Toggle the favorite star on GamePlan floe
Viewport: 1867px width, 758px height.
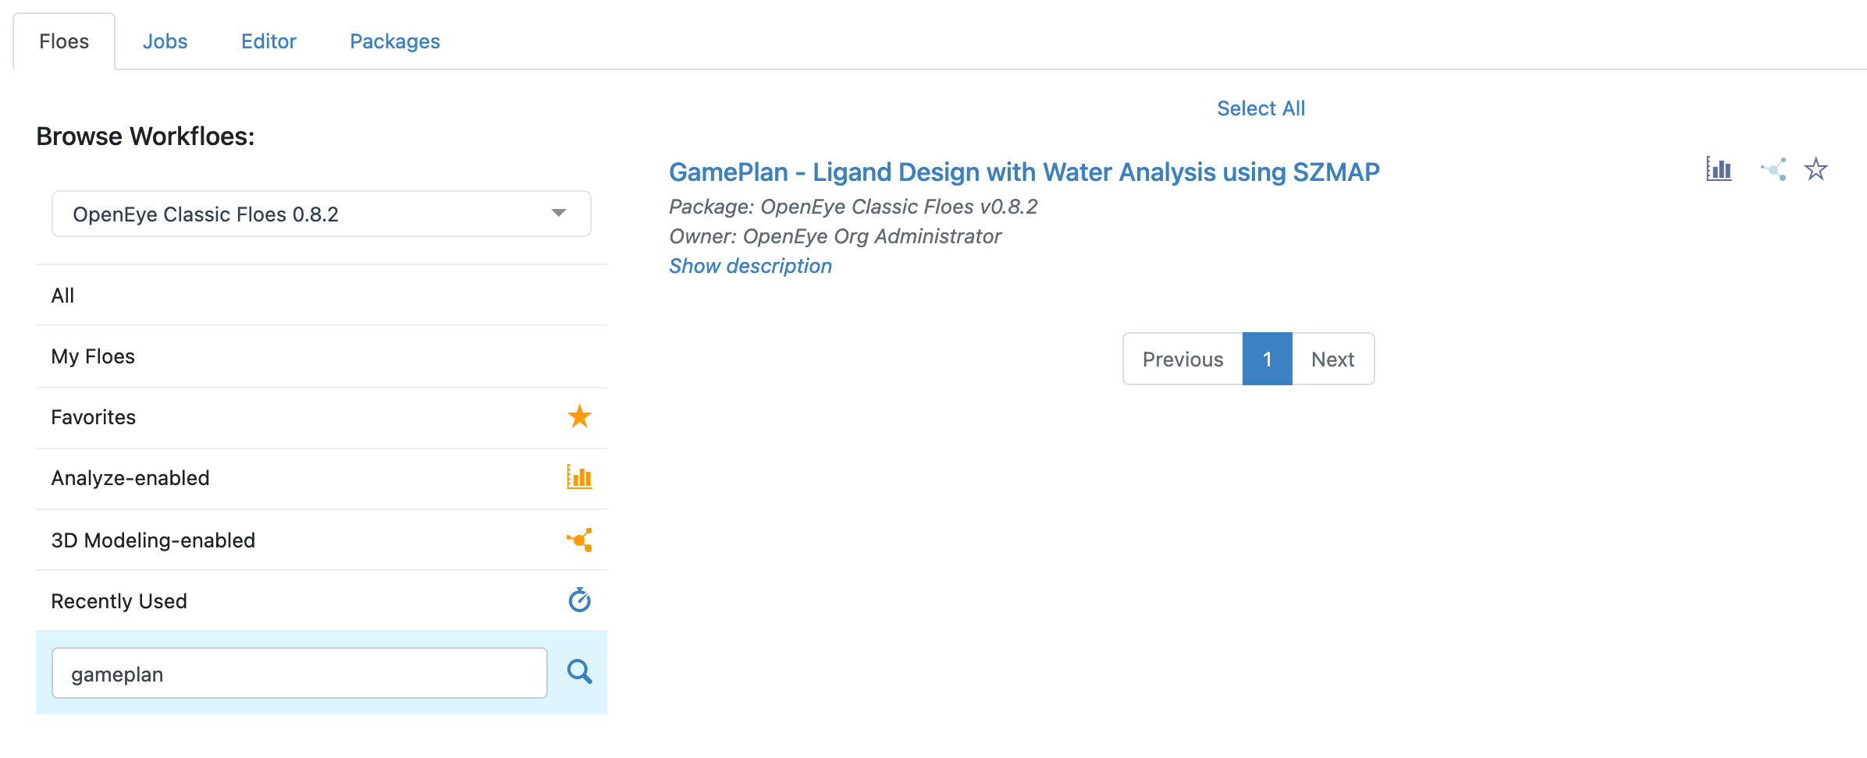point(1816,169)
